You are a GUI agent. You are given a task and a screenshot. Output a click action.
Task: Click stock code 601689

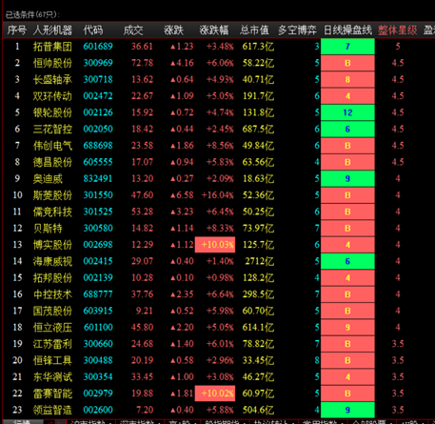[x=98, y=47]
